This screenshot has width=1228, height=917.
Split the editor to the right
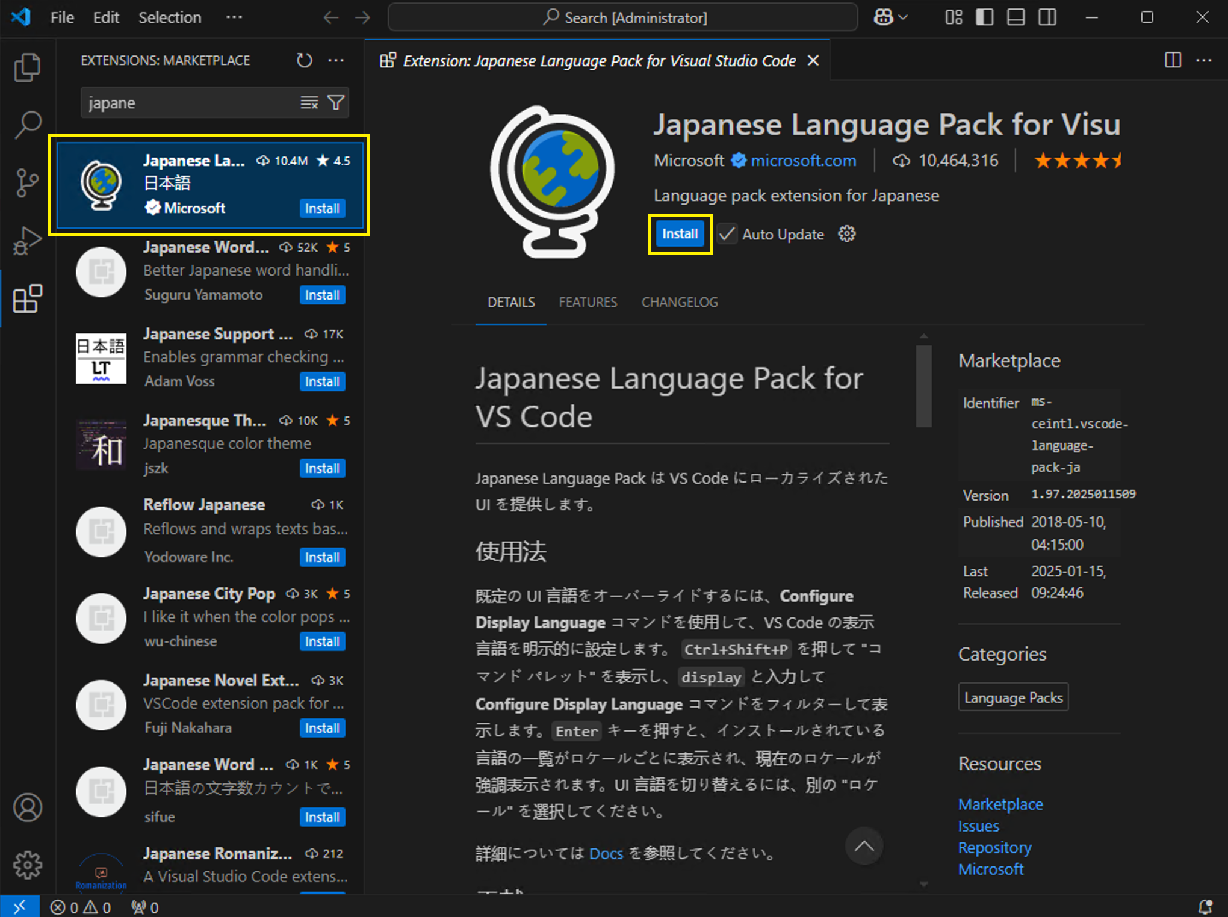click(x=1173, y=60)
